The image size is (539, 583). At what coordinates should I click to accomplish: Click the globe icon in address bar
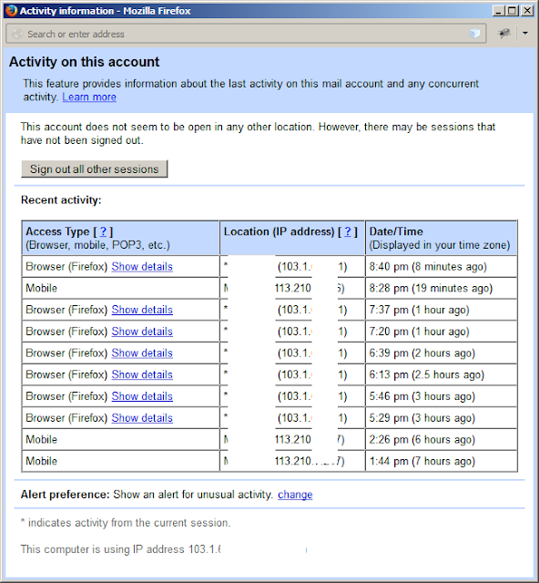tap(17, 34)
